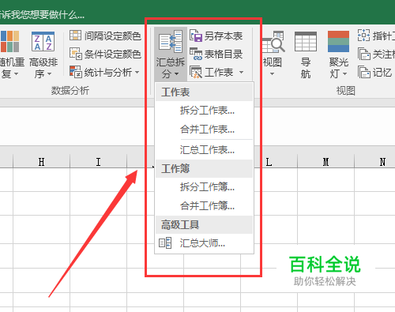
Task: Click the 另存本表 save icon
Action: [196, 36]
